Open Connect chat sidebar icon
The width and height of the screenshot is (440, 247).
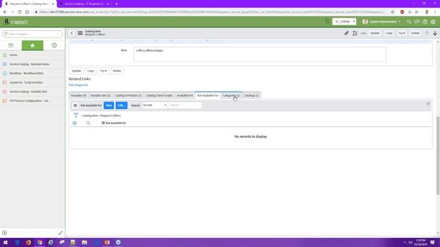[x=417, y=21]
